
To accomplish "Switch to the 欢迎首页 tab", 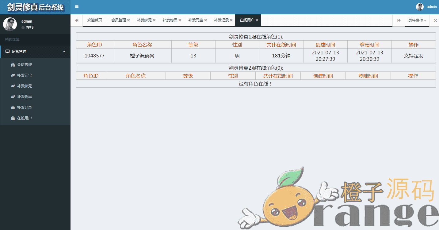I will (x=94, y=20).
